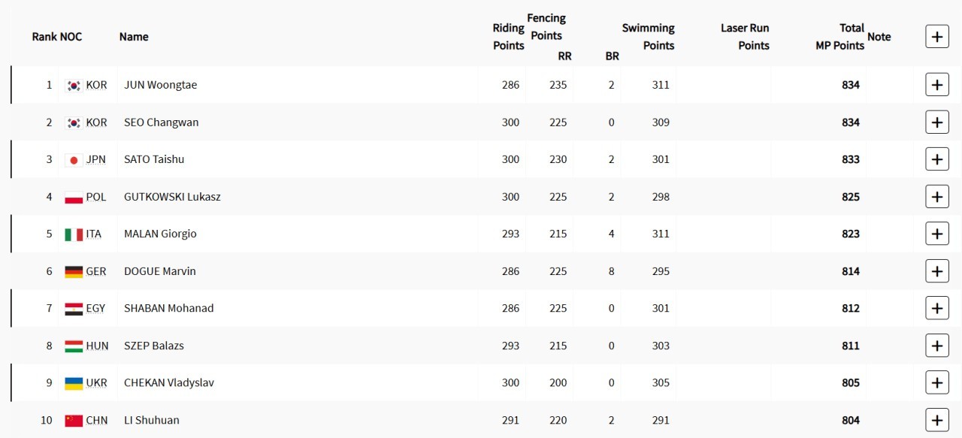This screenshot has width=962, height=438.
Task: Click the Italy flag icon
Action: 74,234
